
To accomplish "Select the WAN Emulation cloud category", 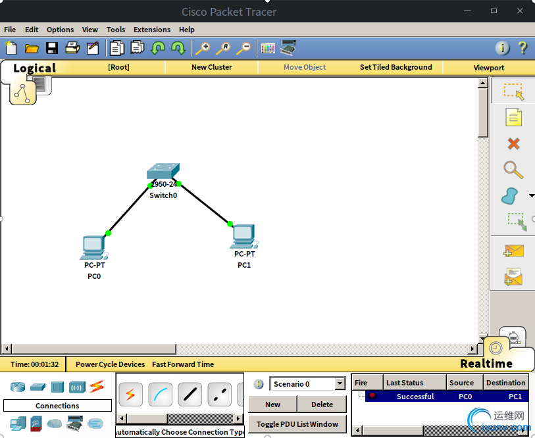I will [x=54, y=424].
